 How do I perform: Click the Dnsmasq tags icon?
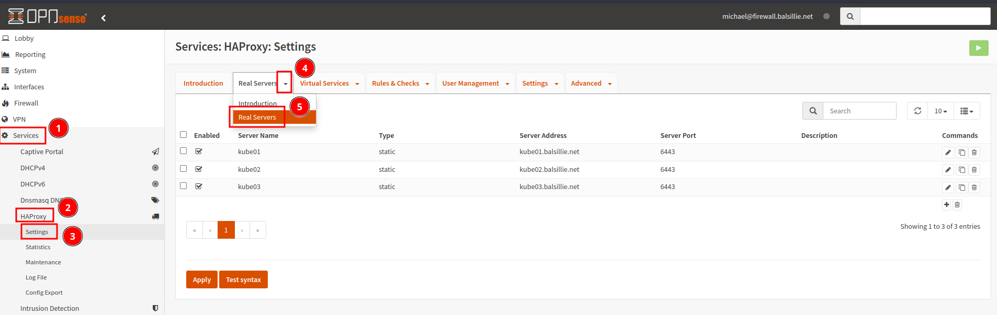(x=155, y=200)
